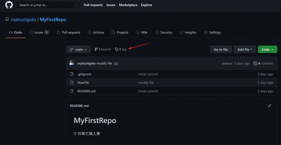Switch to the Security tab
This screenshot has width=281, height=145.
pos(164,32)
